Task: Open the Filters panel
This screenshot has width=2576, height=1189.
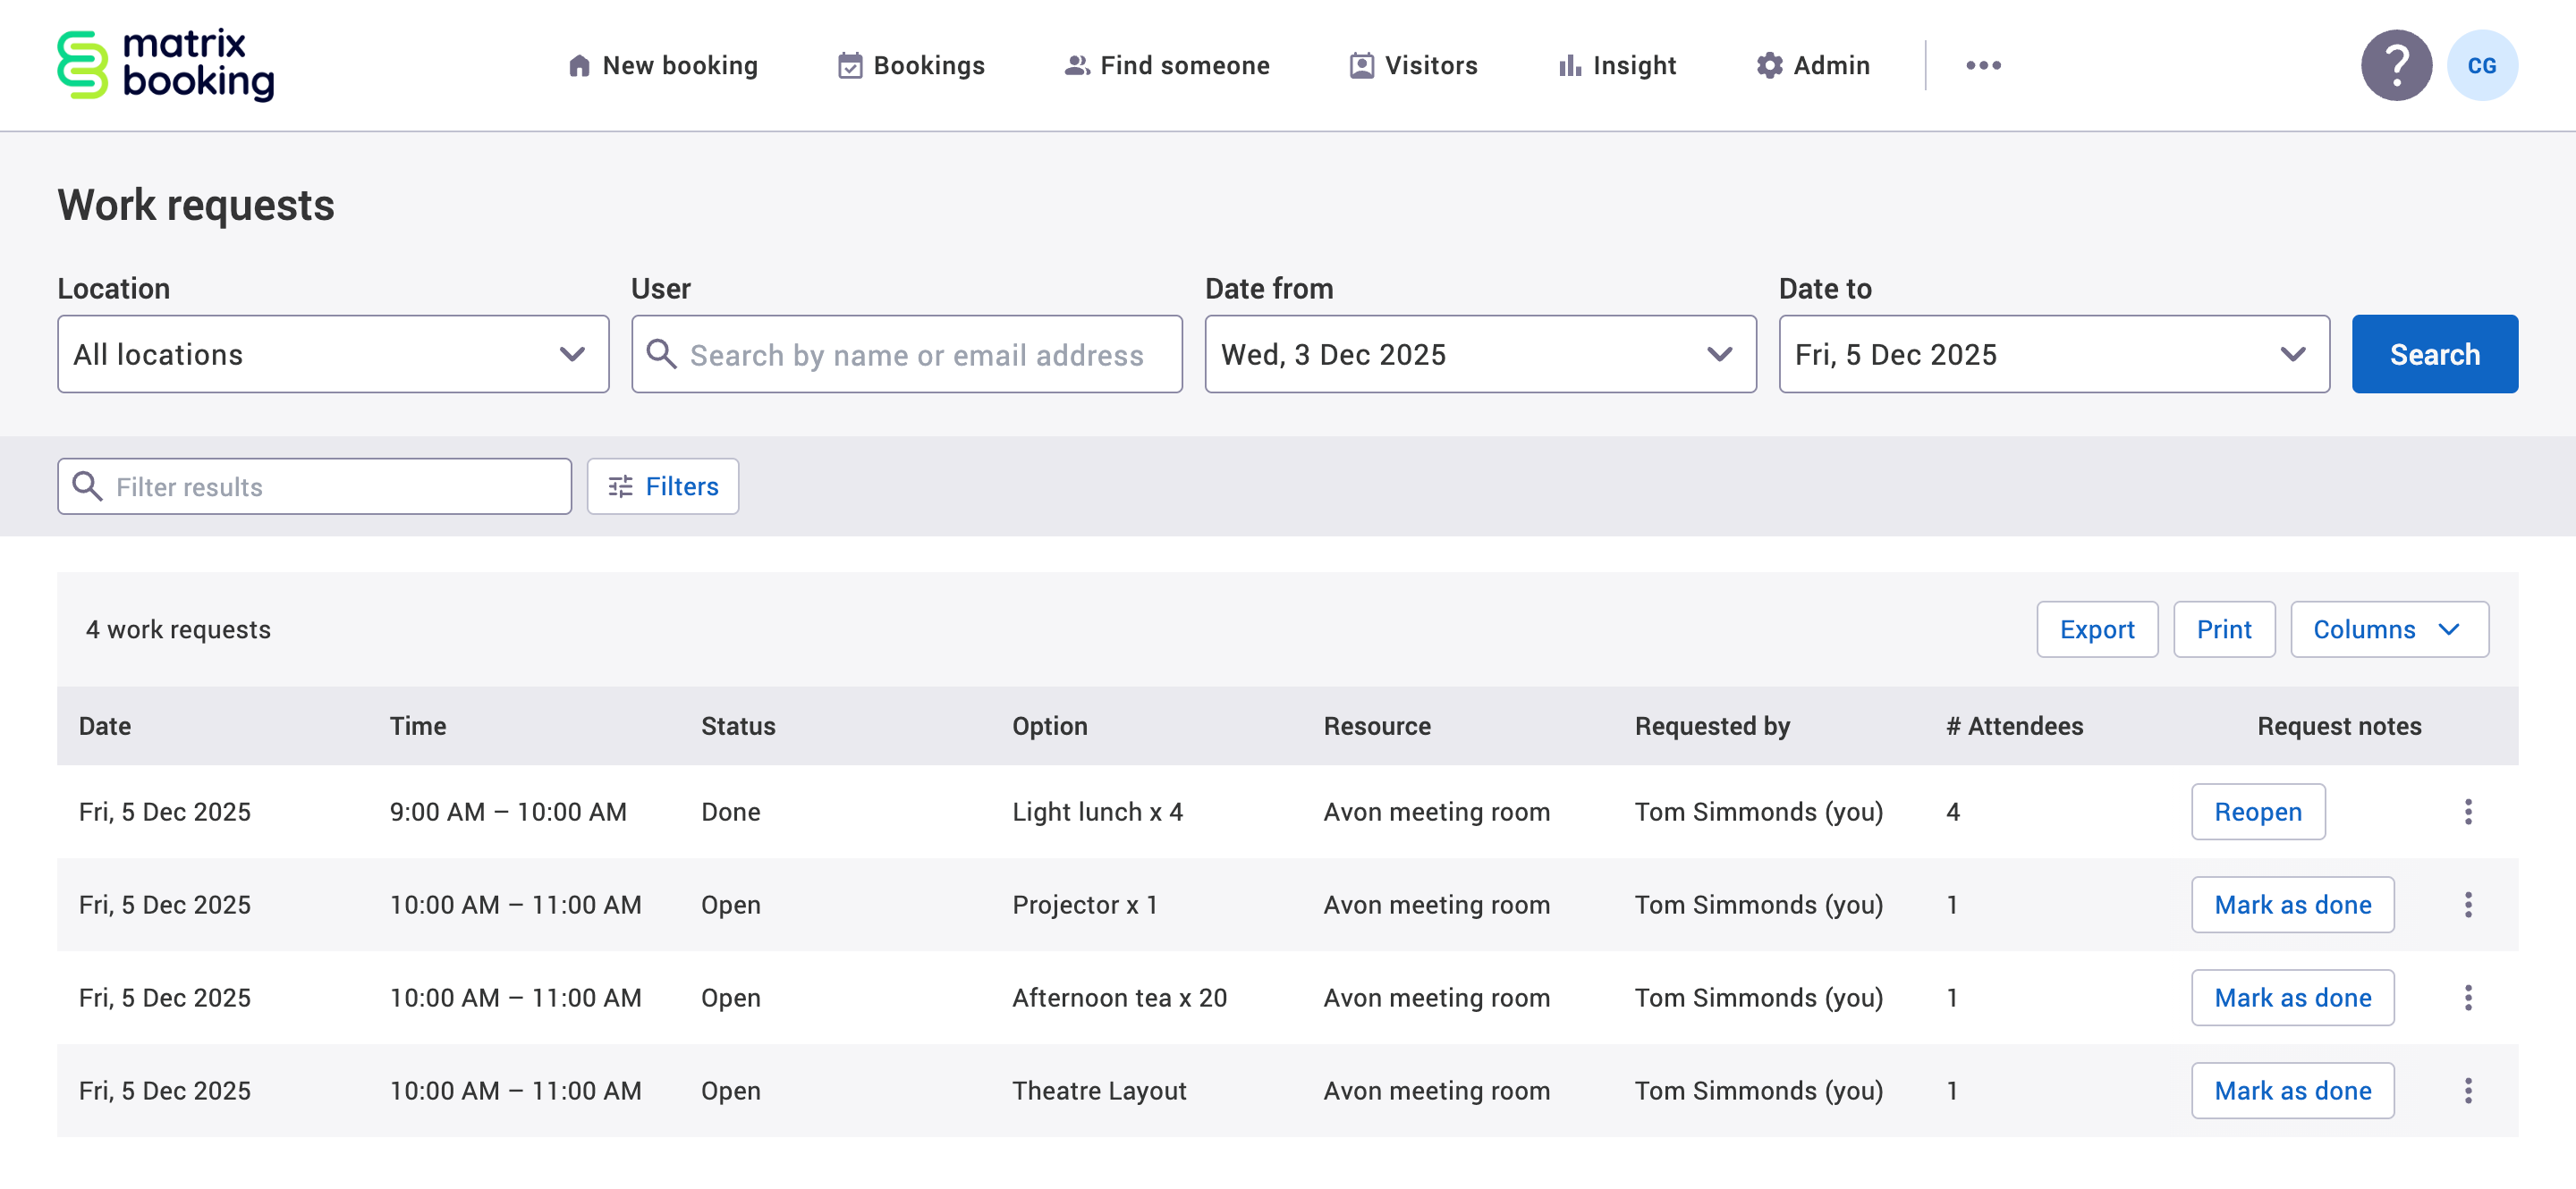Action: click(662, 486)
